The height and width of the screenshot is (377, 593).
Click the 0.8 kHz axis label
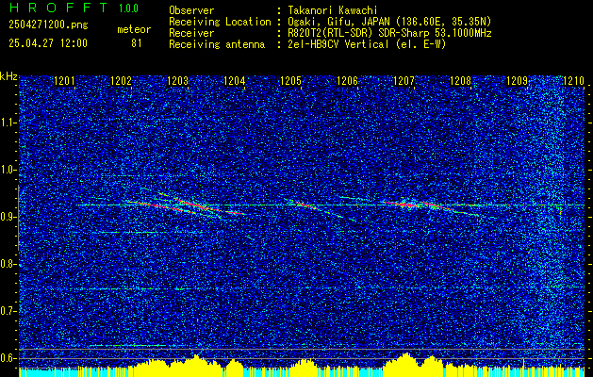coord(8,264)
